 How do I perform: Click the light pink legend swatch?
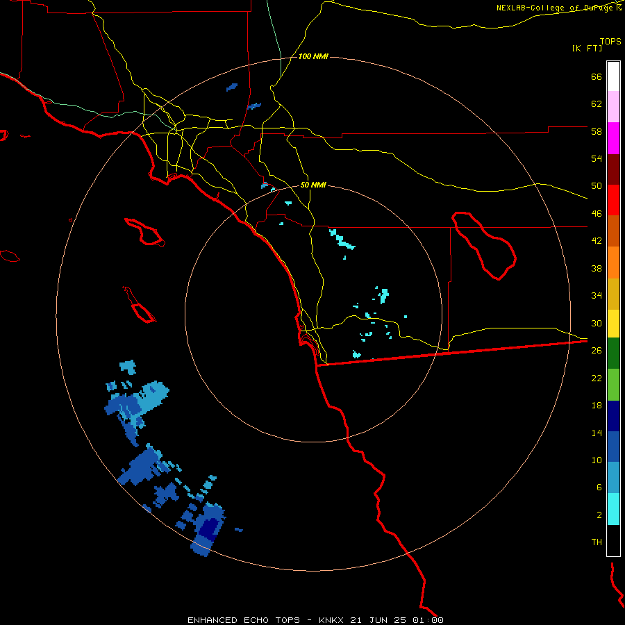[x=613, y=107]
